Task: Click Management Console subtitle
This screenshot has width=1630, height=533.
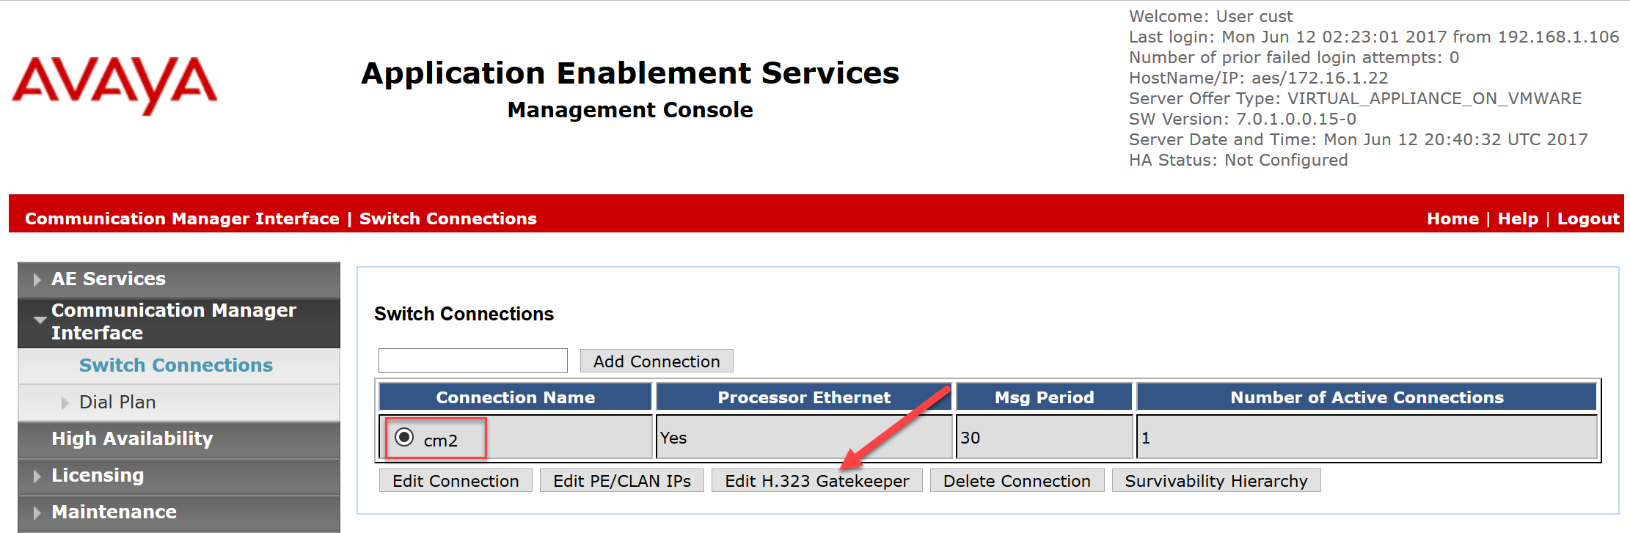Action: point(630,109)
